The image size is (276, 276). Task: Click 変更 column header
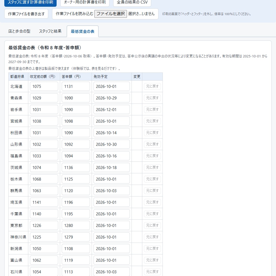click(x=137, y=77)
